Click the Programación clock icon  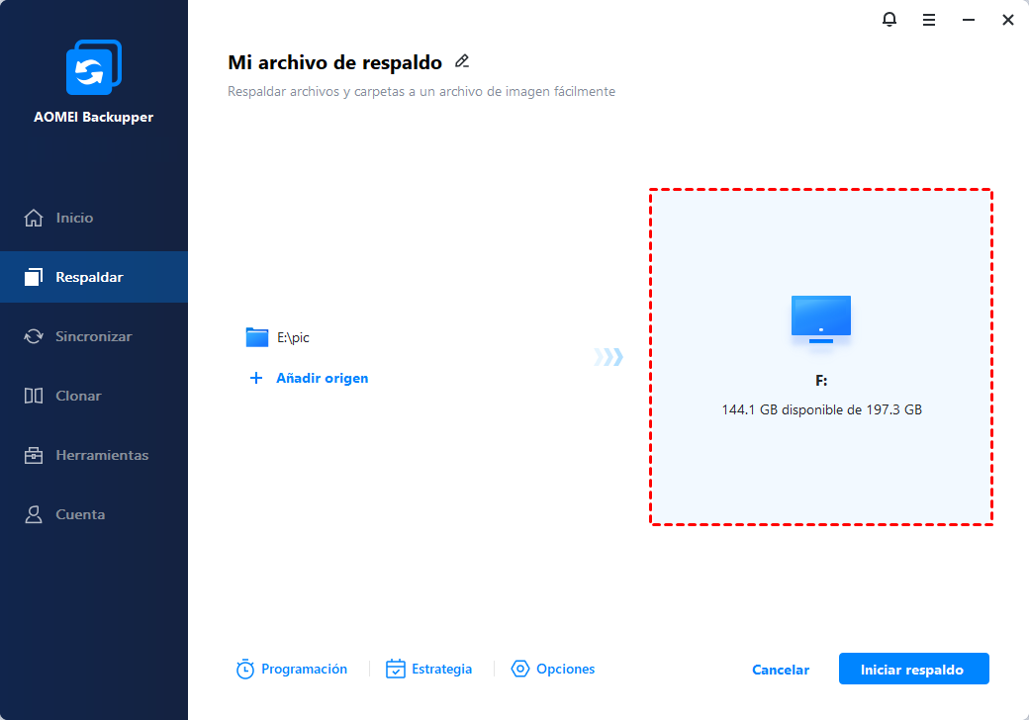(244, 670)
